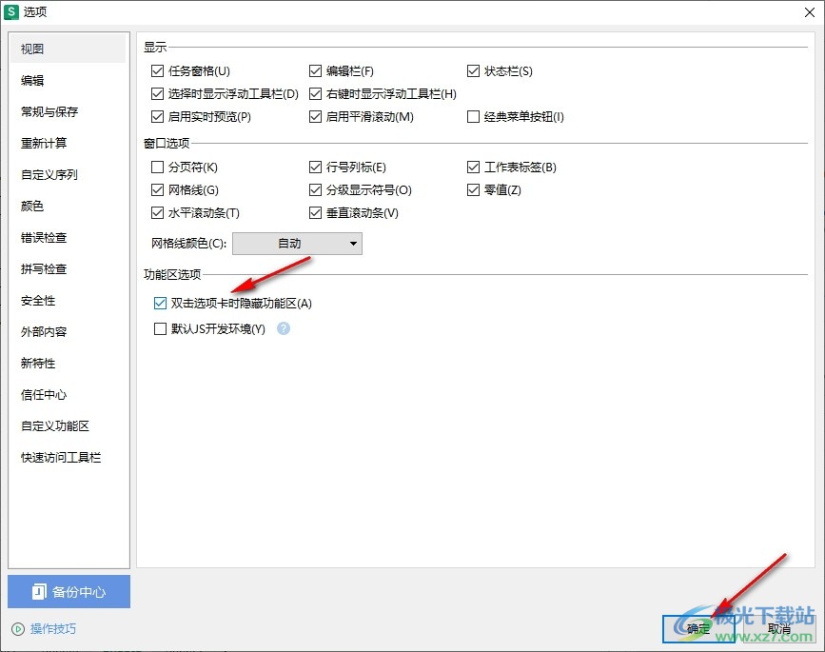Enable 默认JS开发环境(Y) checkbox
The image size is (825, 652).
160,329
